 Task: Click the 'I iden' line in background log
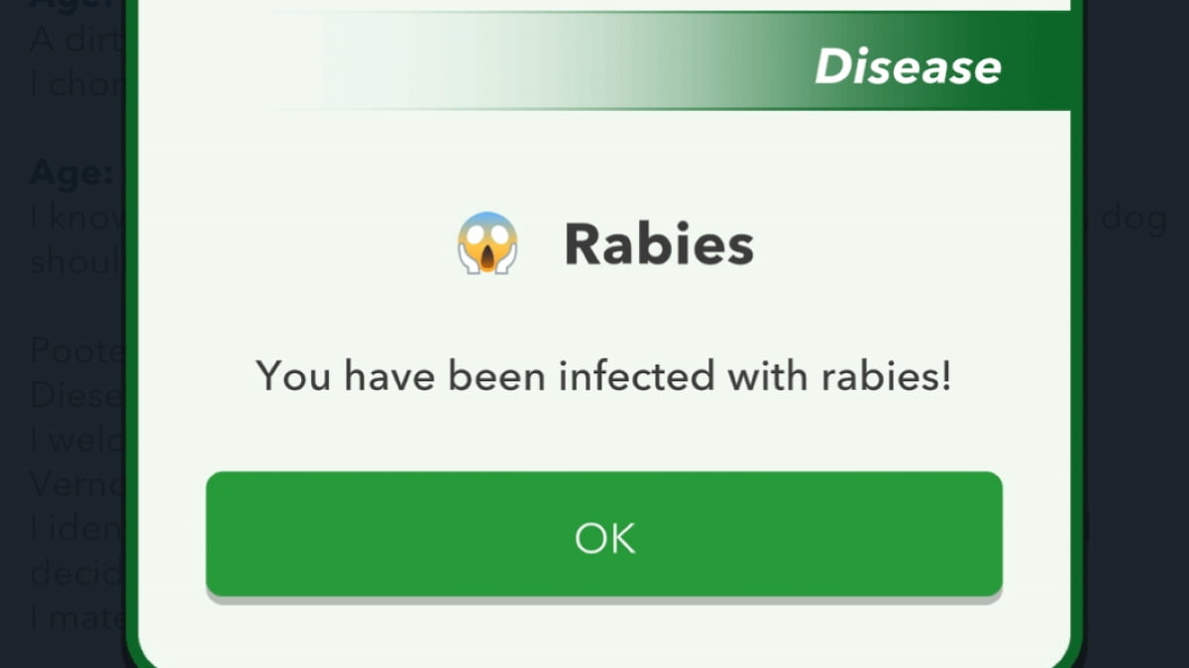(x=77, y=530)
